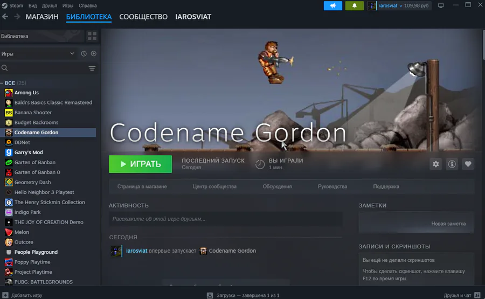Switch to Big Picture mode monitor icon
Viewport: 485px width, 299px height.
pos(441,5)
